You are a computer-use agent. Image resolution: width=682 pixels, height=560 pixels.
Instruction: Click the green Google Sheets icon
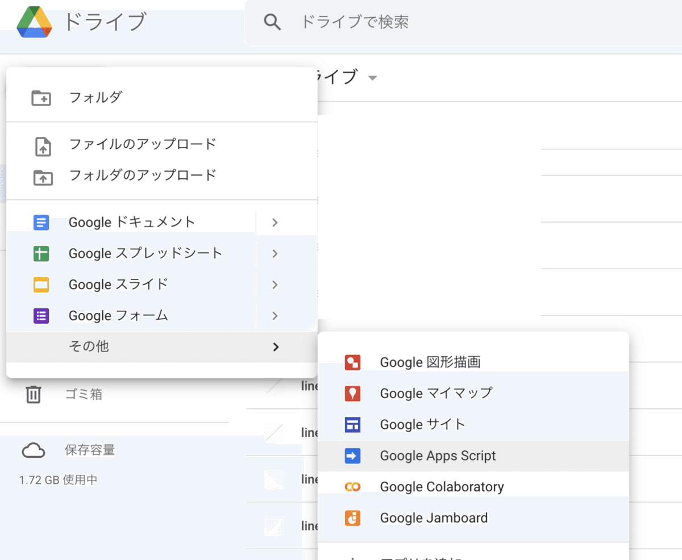pyautogui.click(x=41, y=254)
